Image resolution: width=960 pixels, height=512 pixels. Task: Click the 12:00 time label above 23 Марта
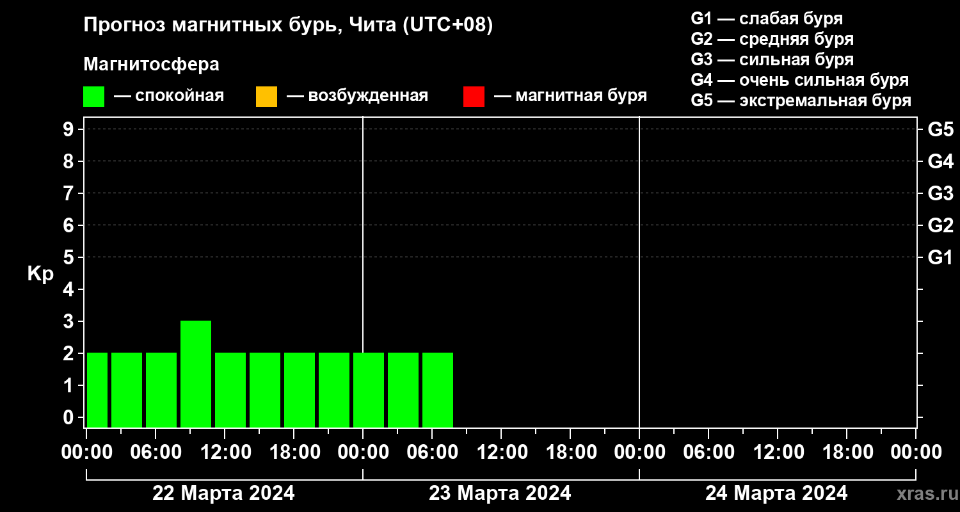(x=502, y=452)
